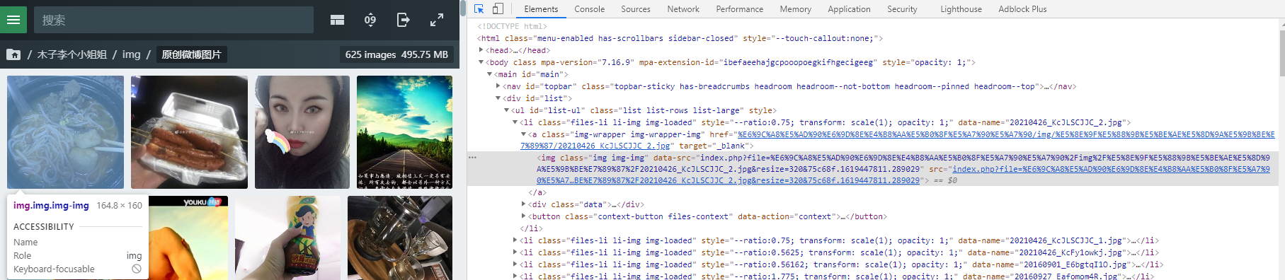Expand the li for 20210426_KcJLSCJJC_1.jpg

pyautogui.click(x=515, y=240)
